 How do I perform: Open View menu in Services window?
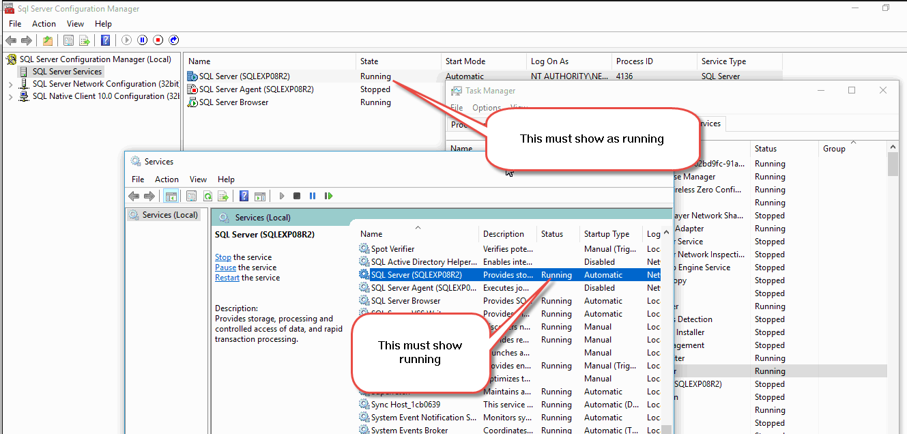[x=198, y=179]
